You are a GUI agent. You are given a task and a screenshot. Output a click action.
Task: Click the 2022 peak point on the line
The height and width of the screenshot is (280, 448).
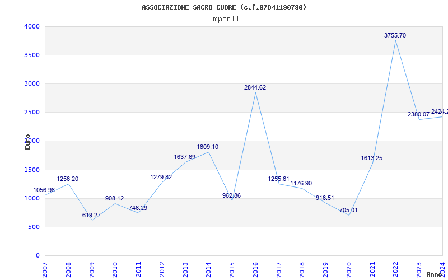click(x=396, y=40)
